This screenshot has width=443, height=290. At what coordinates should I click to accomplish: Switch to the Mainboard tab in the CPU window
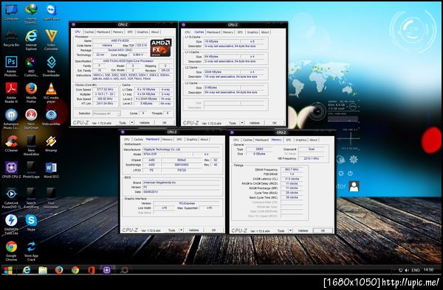click(x=103, y=32)
